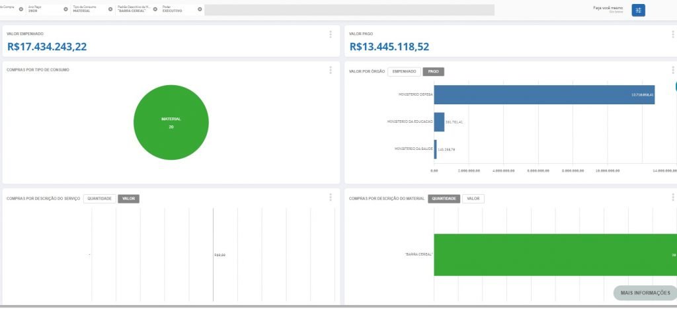Image resolution: width=677 pixels, height=309 pixels.
Task: Click the Faça você mesmo label
Action: [608, 8]
